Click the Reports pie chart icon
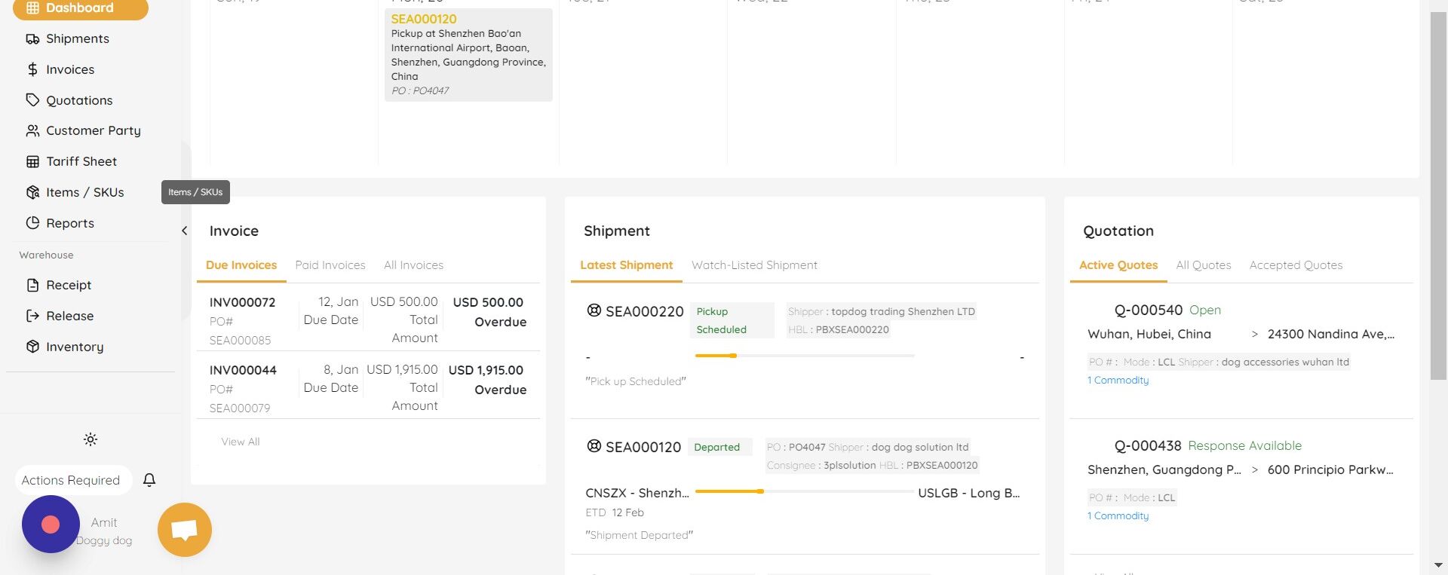Image resolution: width=1448 pixels, height=575 pixels. point(32,223)
